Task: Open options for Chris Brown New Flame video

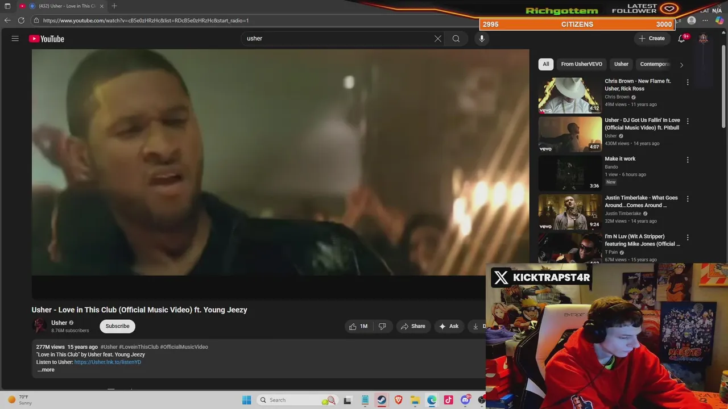Action: [688, 82]
